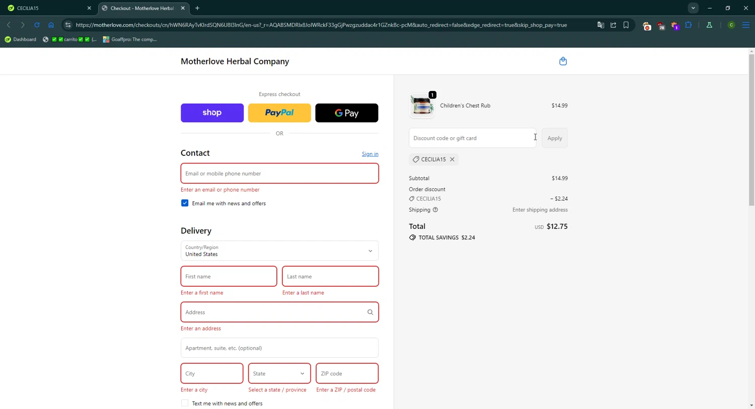Close the Checkout - Motherlove Herbal tab

click(183, 8)
